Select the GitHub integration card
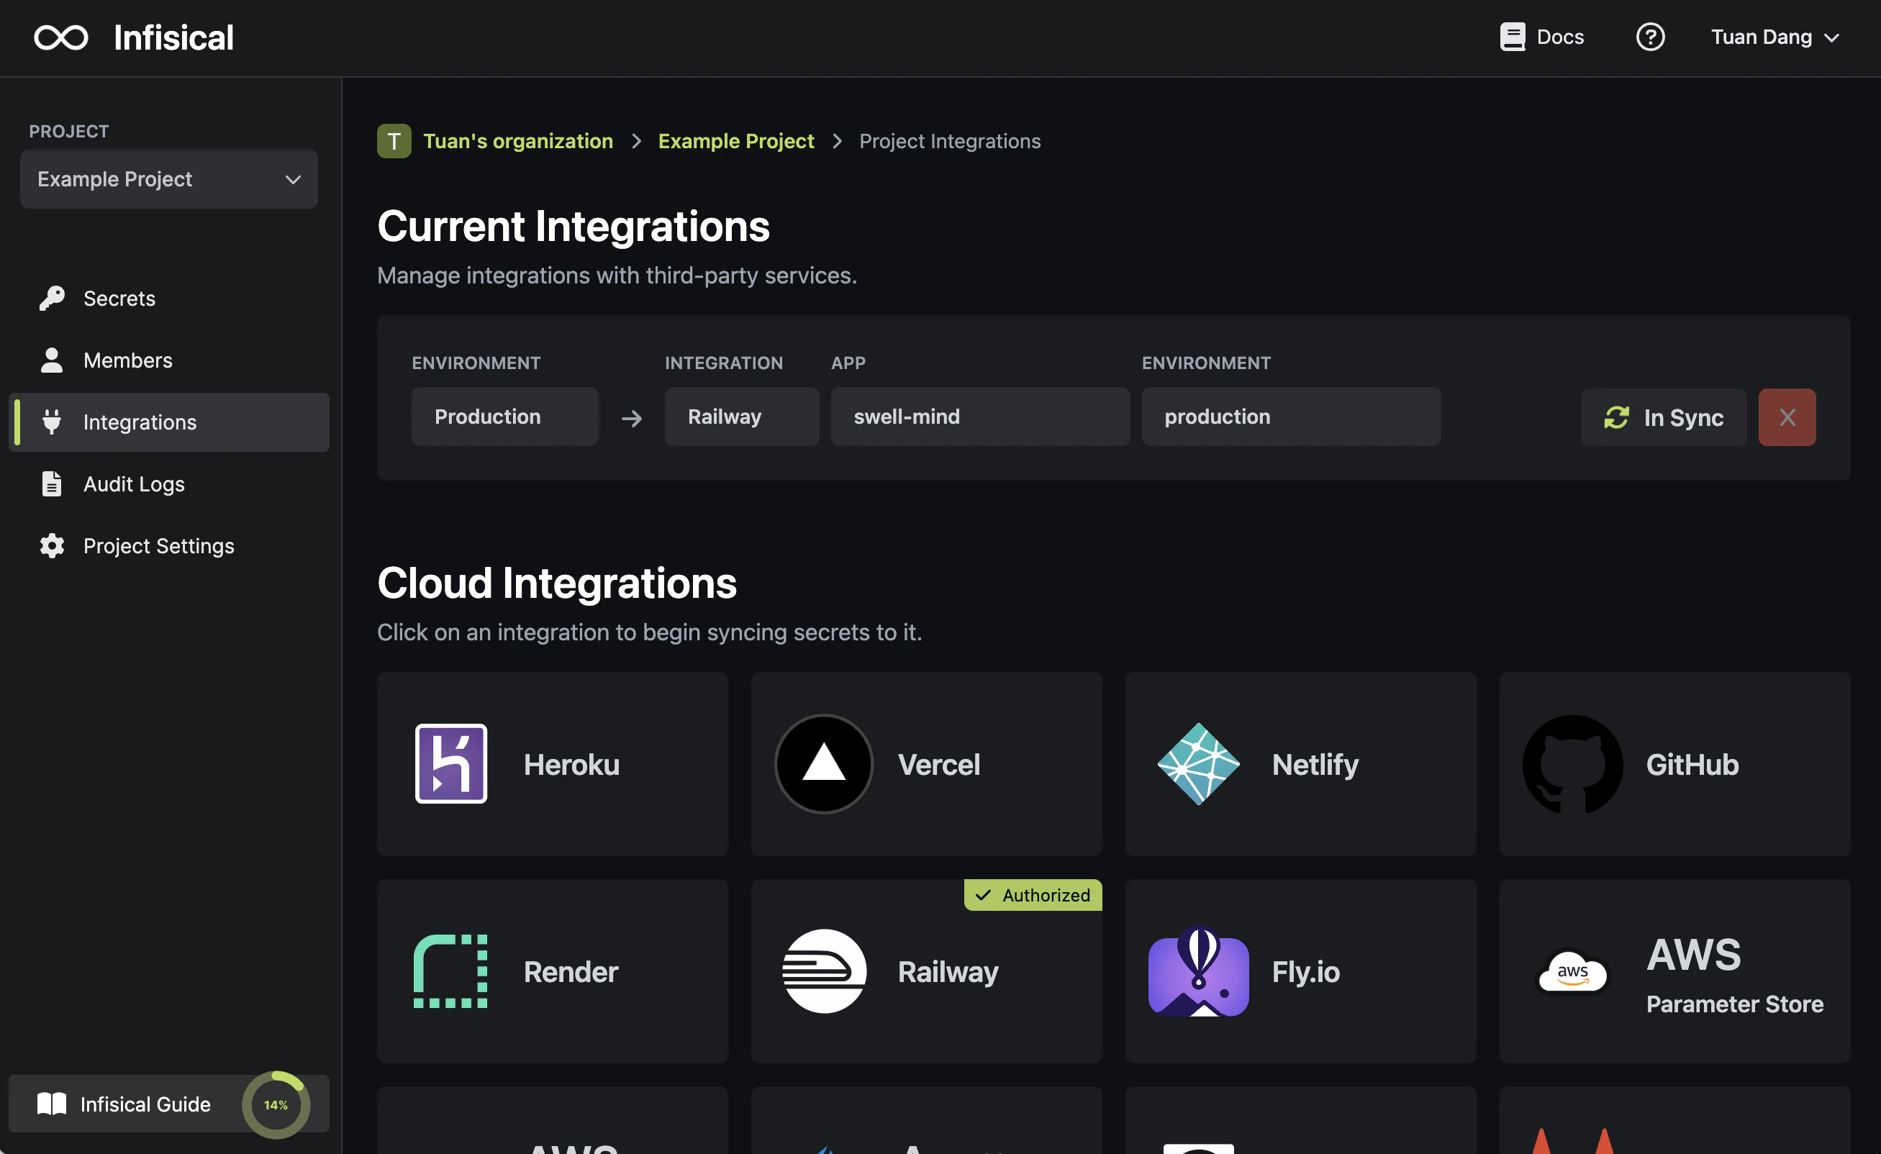Screen dimensions: 1881x1154 point(1674,764)
